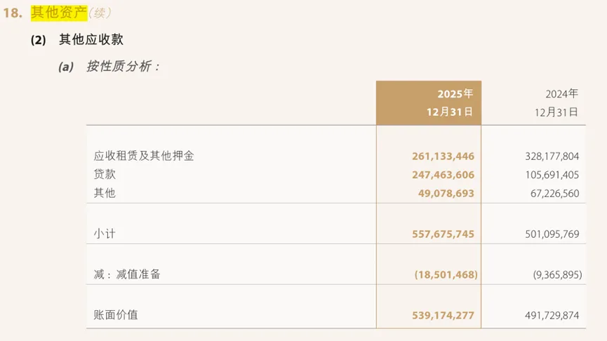Click the 2024 value 328,177,804
Image resolution: width=607 pixels, height=341 pixels.
tap(552, 156)
